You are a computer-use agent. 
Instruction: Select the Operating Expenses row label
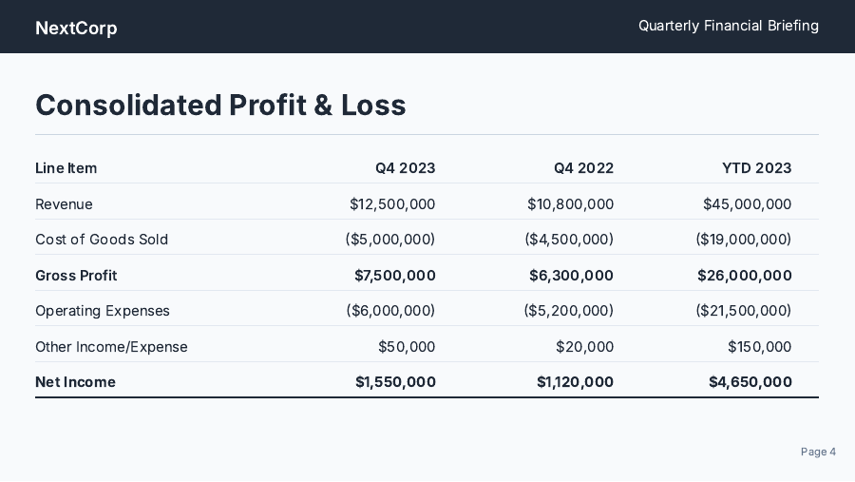[103, 311]
